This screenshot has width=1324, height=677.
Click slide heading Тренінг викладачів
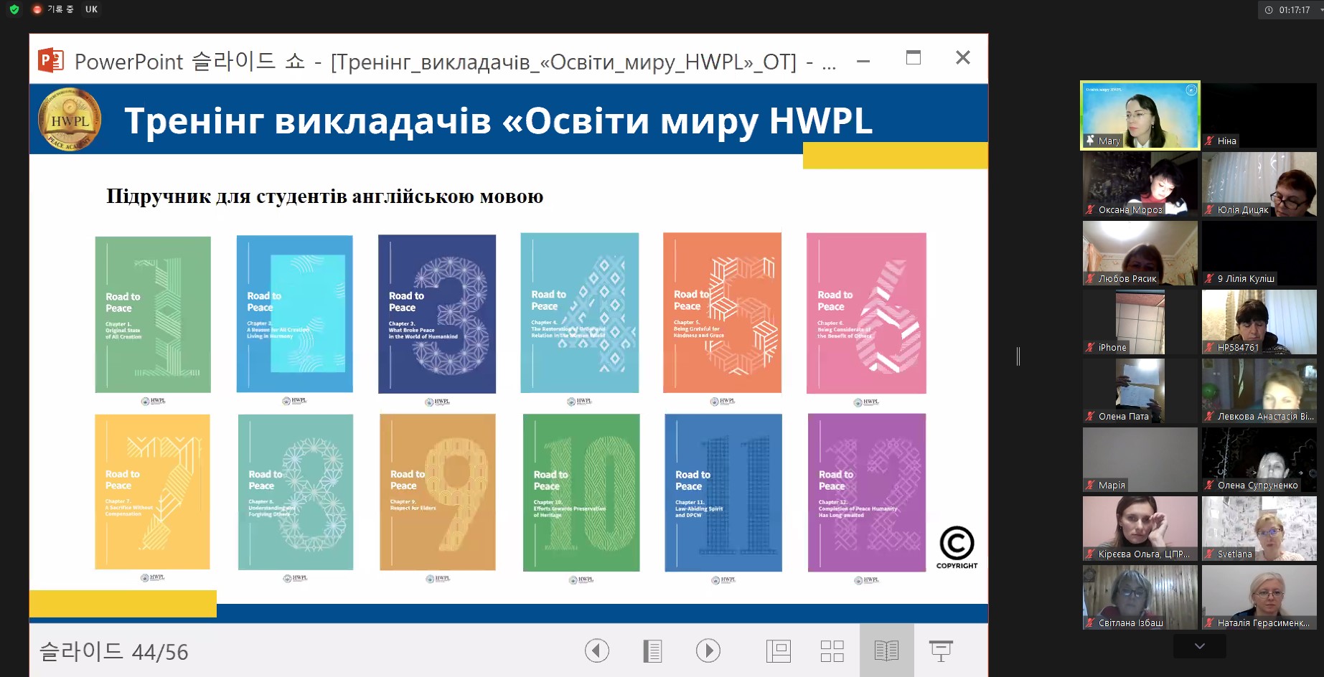(498, 120)
